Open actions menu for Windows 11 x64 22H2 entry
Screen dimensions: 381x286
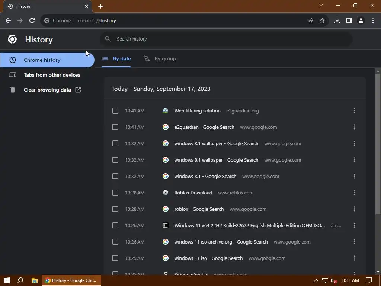point(355,225)
